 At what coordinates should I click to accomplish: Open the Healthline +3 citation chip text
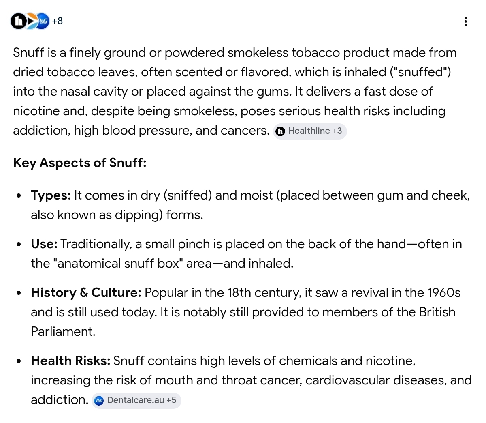(x=315, y=131)
